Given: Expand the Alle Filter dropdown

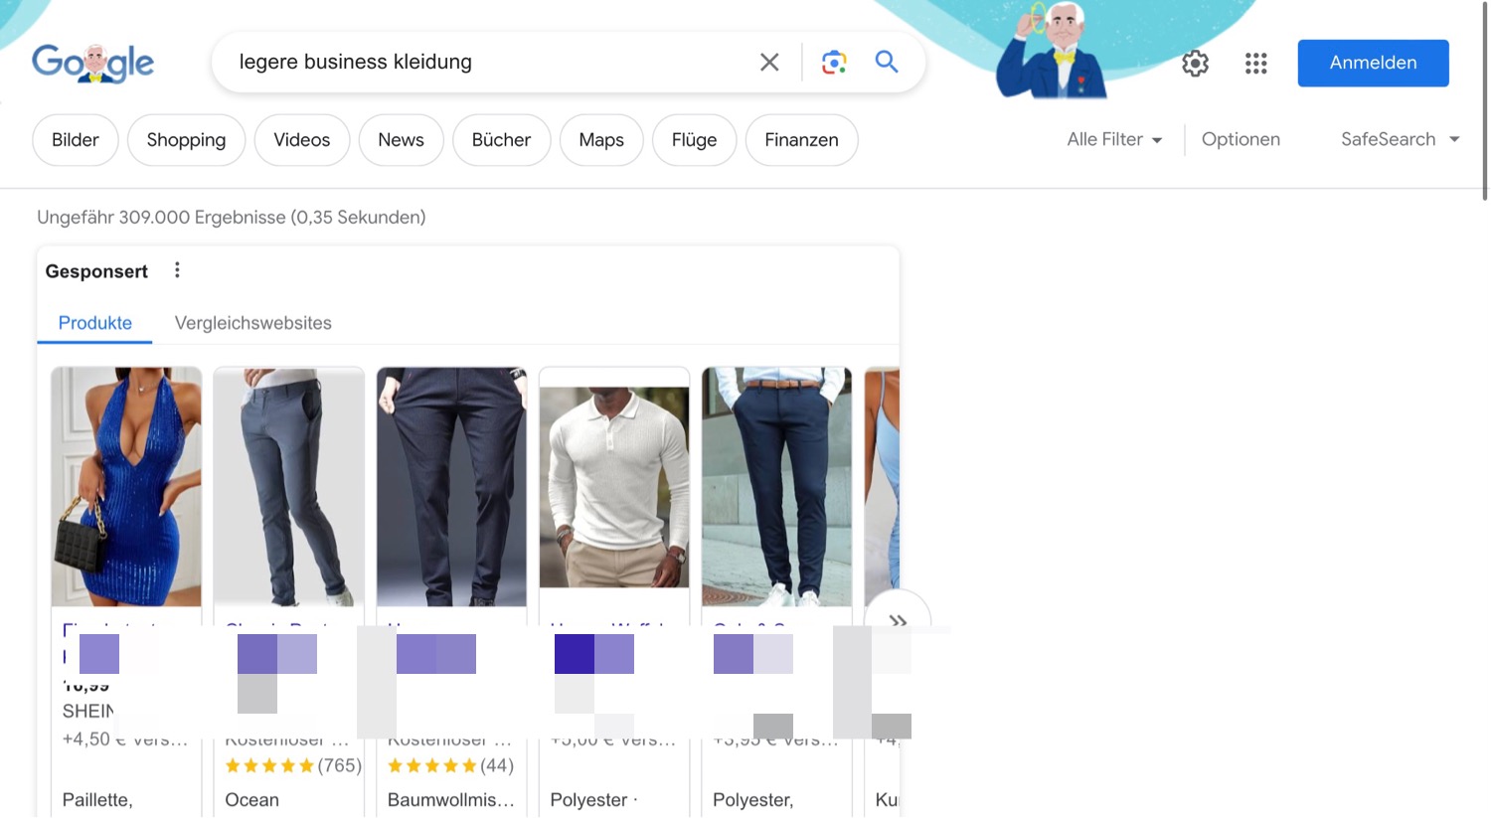Looking at the screenshot, I should (1114, 140).
